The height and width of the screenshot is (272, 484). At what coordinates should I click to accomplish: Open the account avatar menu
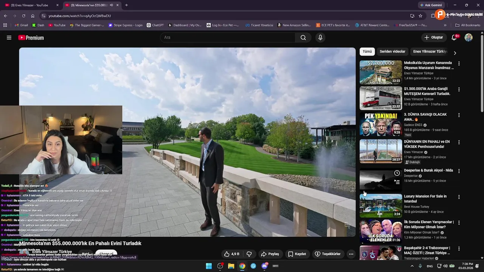[468, 37]
